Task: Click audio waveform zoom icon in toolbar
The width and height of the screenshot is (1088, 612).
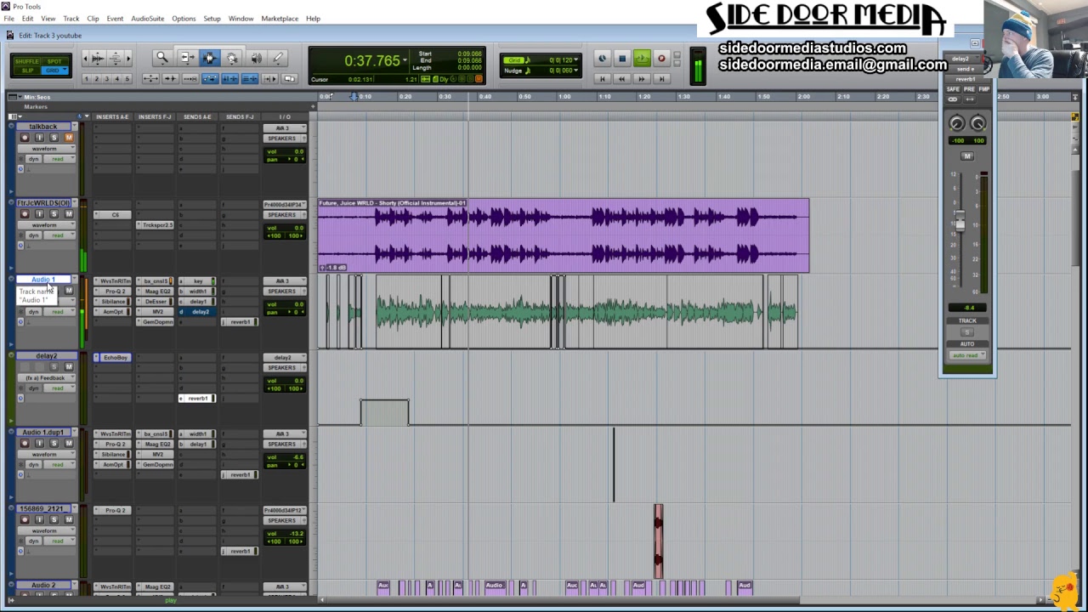Action: pyautogui.click(x=98, y=58)
